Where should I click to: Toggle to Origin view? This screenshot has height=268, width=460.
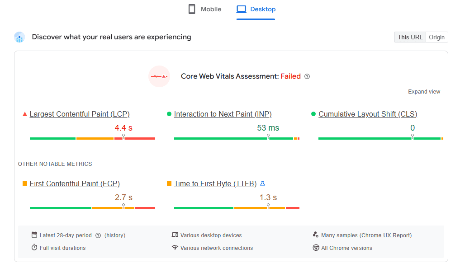[436, 37]
